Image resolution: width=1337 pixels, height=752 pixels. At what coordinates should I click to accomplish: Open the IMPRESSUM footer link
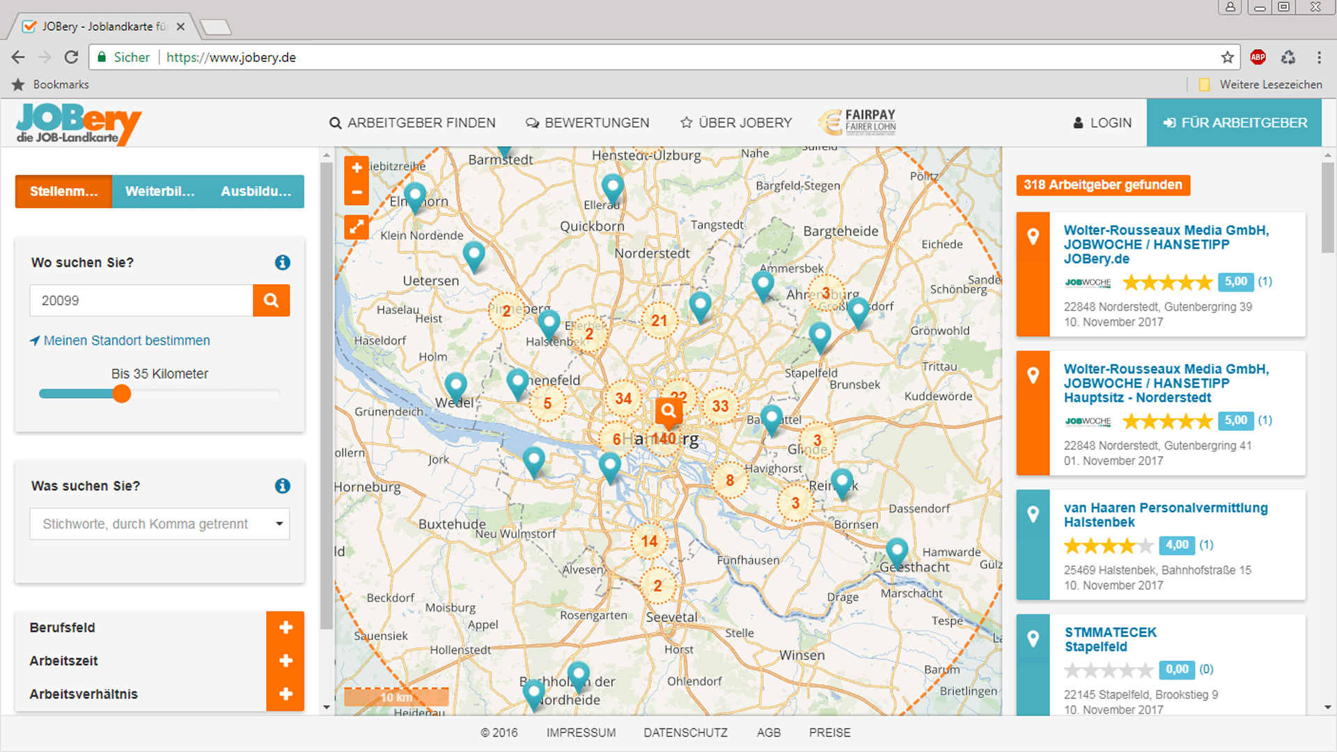[x=581, y=733]
